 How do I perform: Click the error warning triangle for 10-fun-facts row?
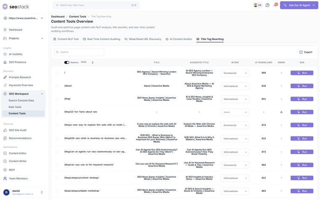pos(281,112)
